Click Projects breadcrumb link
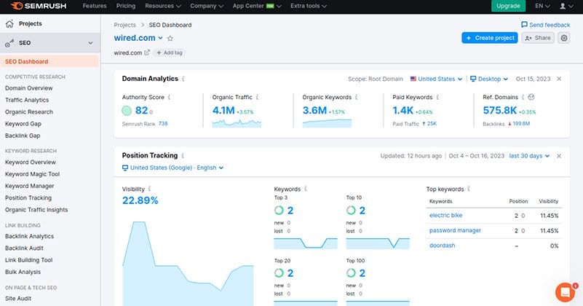The height and width of the screenshot is (306, 583). [124, 25]
